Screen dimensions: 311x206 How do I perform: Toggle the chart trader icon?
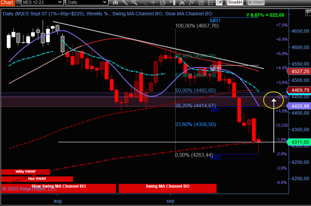pyautogui.click(x=172, y=2)
